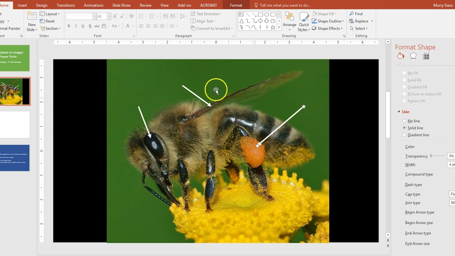455x256 pixels.
Task: Open the Layout dropdown
Action: click(x=50, y=14)
